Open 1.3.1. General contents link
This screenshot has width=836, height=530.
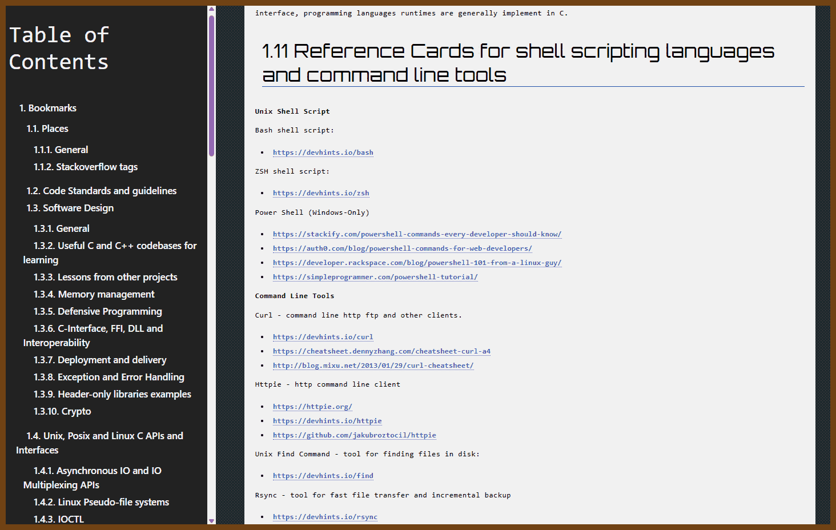click(62, 228)
